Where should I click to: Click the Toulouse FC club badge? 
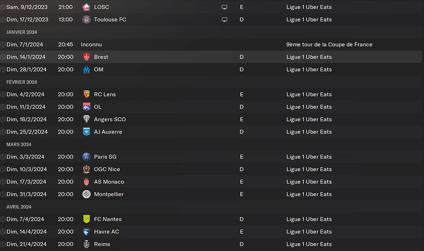86,20
